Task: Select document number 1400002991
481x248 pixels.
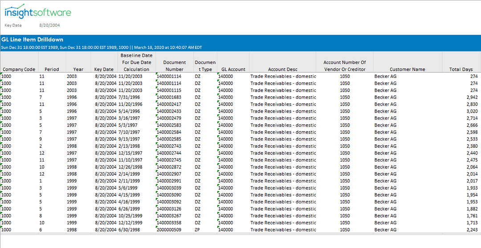Action: (169, 181)
